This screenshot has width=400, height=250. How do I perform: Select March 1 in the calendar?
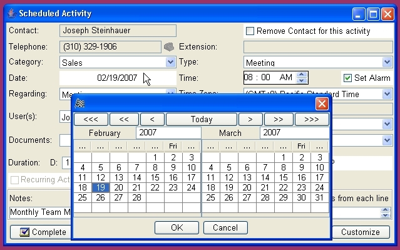click(284, 157)
